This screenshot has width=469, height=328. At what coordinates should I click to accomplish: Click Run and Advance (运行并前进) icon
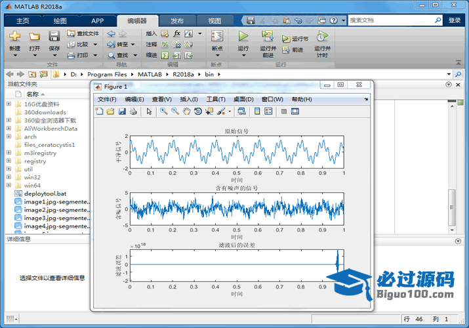pyautogui.click(x=268, y=36)
